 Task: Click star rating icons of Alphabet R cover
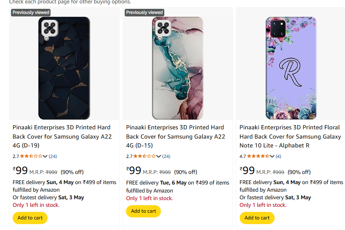[258, 156]
